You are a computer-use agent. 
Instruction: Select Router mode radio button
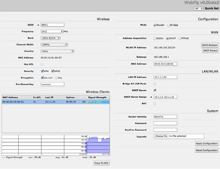coord(155,25)
